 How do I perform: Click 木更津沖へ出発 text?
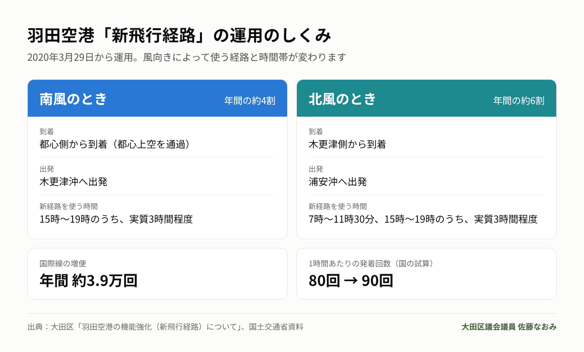tap(73, 182)
